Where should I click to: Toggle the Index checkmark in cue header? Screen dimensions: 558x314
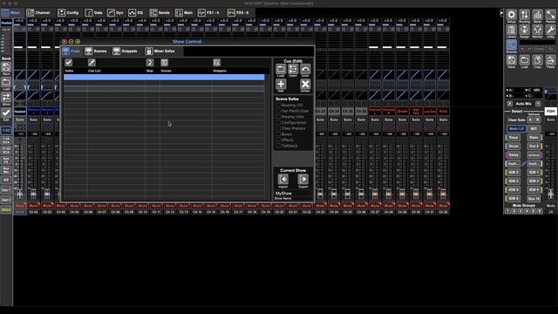click(69, 63)
